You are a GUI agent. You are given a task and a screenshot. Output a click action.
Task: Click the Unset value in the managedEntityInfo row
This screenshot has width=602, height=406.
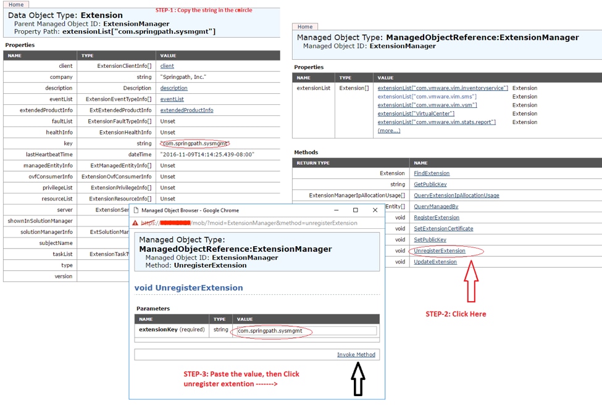pyautogui.click(x=168, y=165)
